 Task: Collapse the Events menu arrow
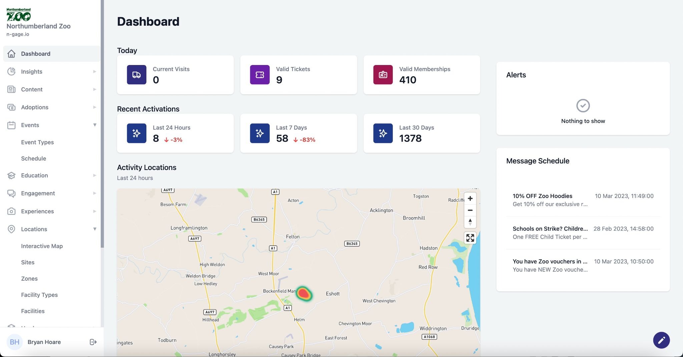[95, 125]
